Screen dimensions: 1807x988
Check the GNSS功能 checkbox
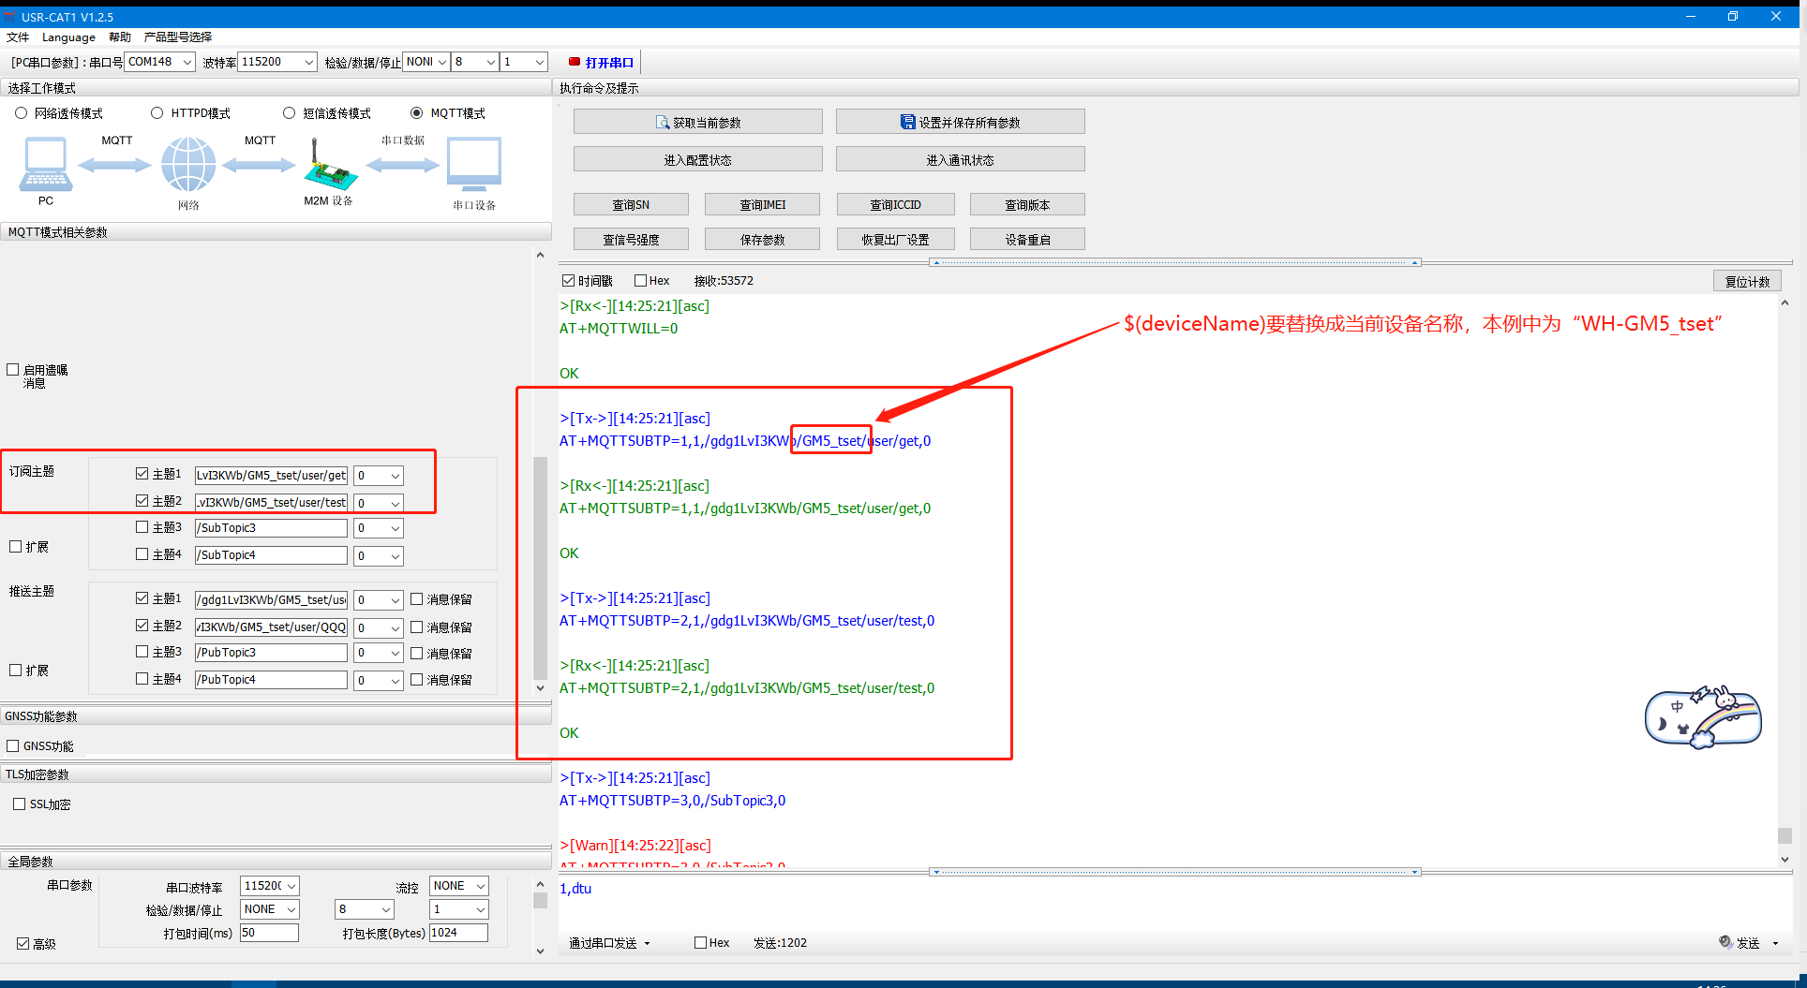click(x=13, y=746)
